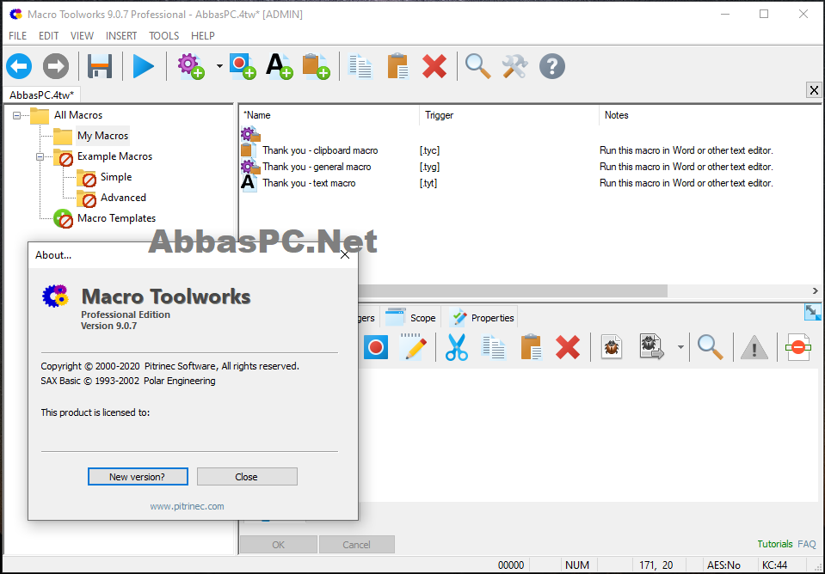Collapse the All Macros tree node
The height and width of the screenshot is (574, 825).
[17, 115]
